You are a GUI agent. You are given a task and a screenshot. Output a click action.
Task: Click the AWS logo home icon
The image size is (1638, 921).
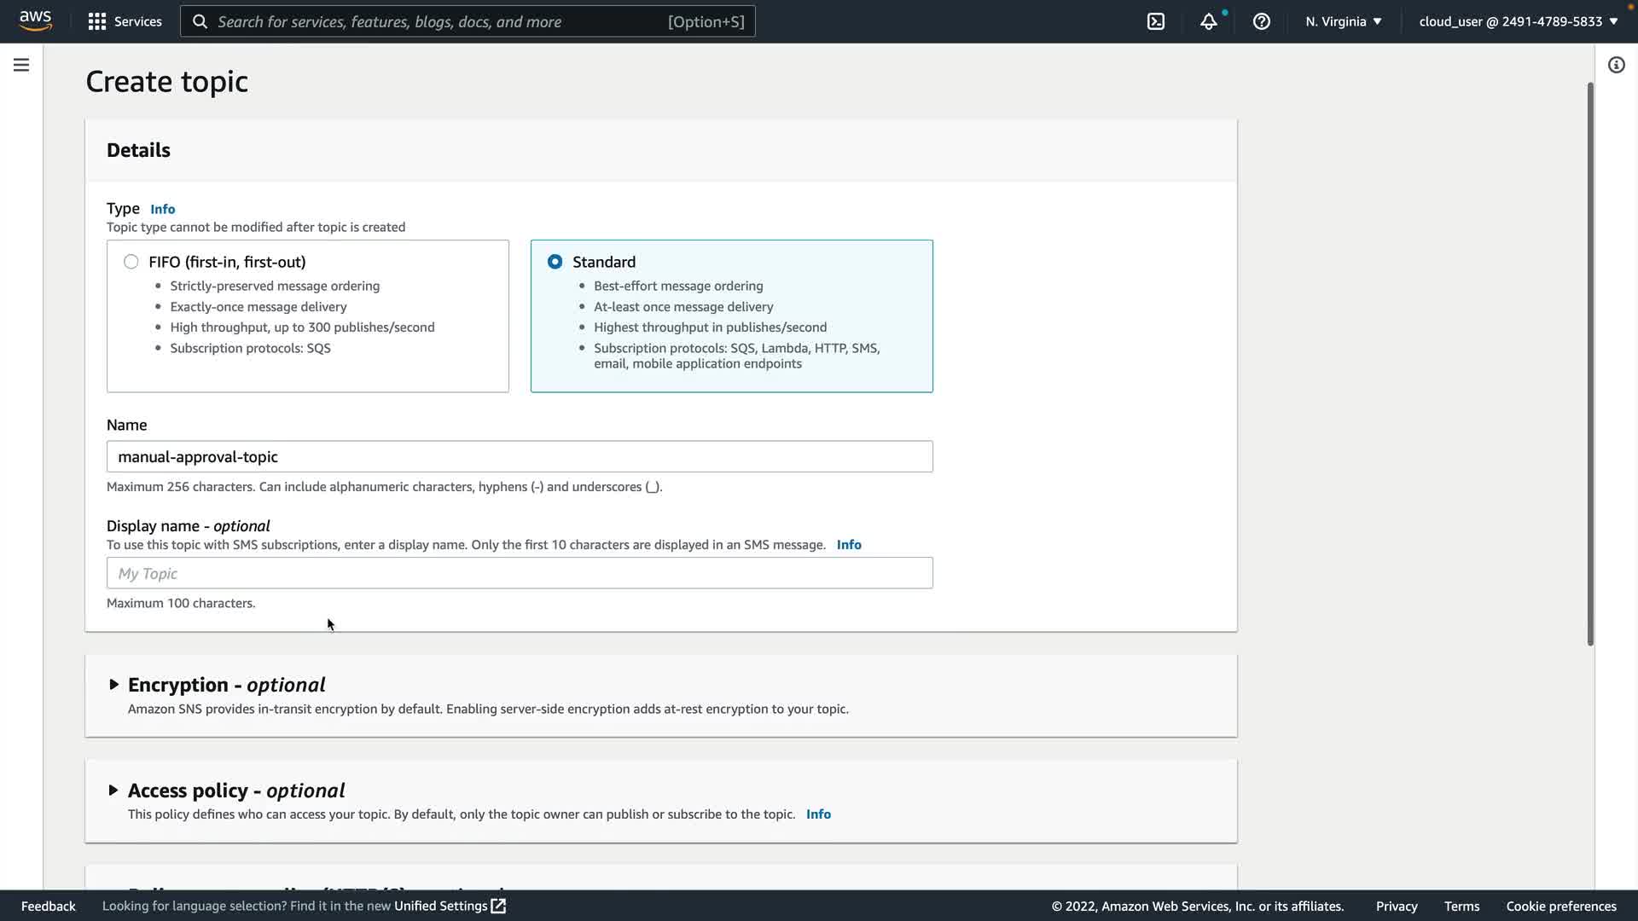coord(35,20)
